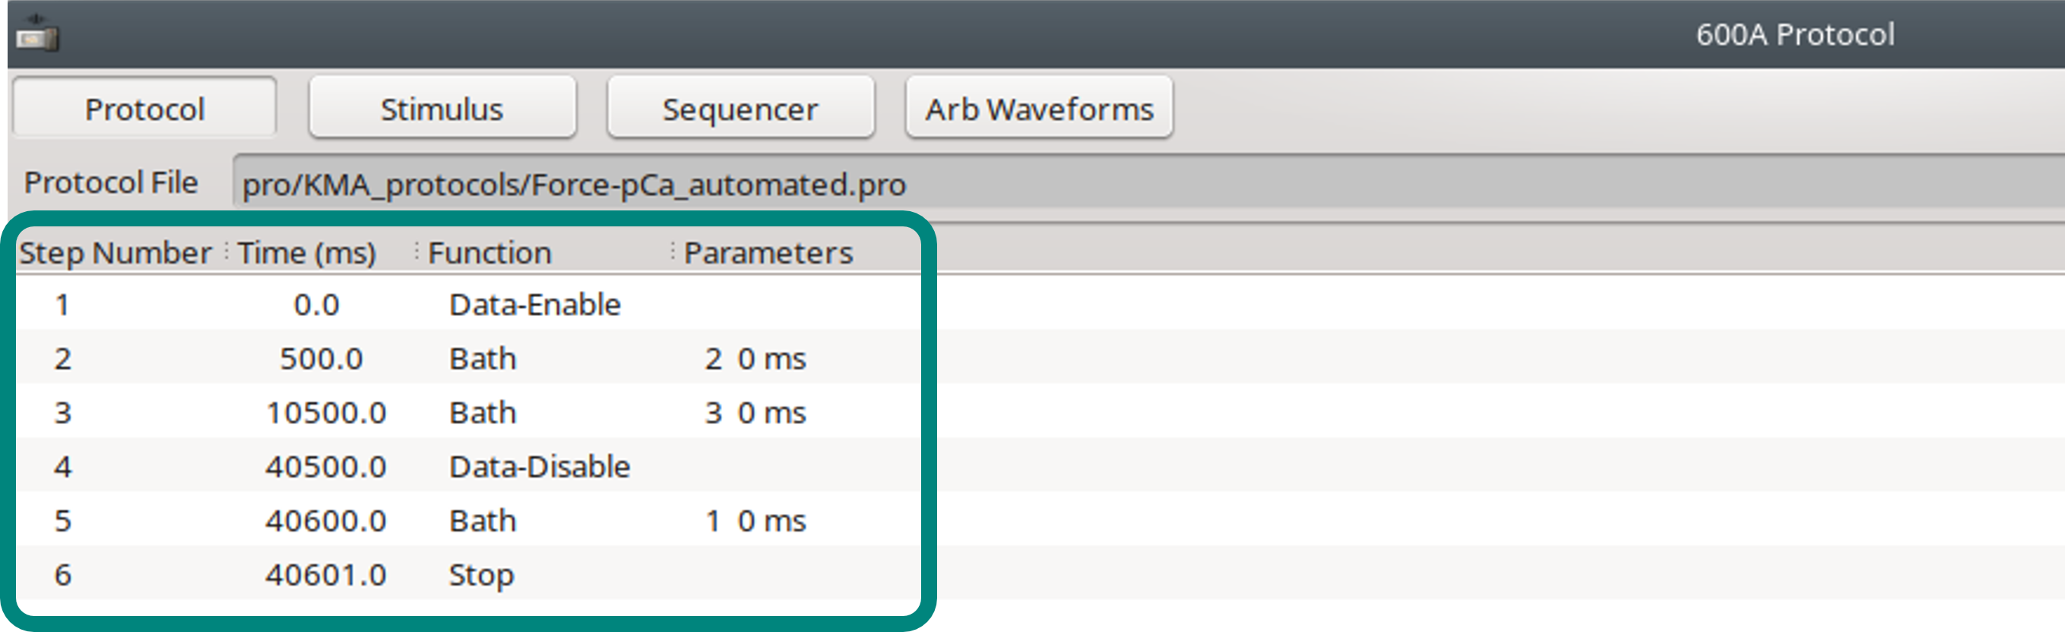Select the Stop step row
The height and width of the screenshot is (632, 2065).
coord(481,574)
